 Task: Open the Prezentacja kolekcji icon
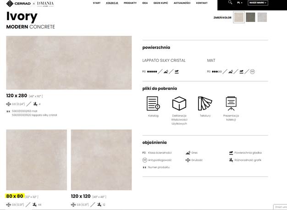pyautogui.click(x=231, y=104)
